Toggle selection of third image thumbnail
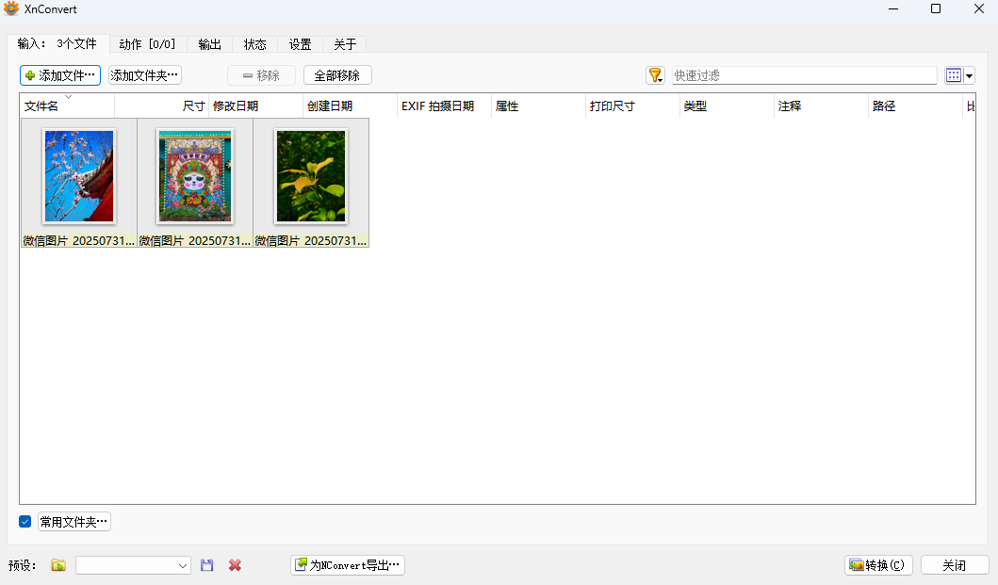The width and height of the screenshot is (998, 585). pos(311,175)
